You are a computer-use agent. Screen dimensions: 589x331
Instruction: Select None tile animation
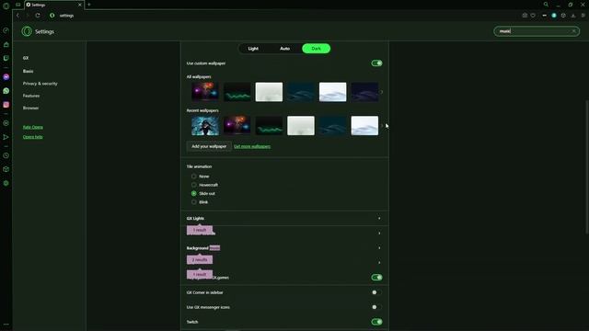[x=194, y=176]
